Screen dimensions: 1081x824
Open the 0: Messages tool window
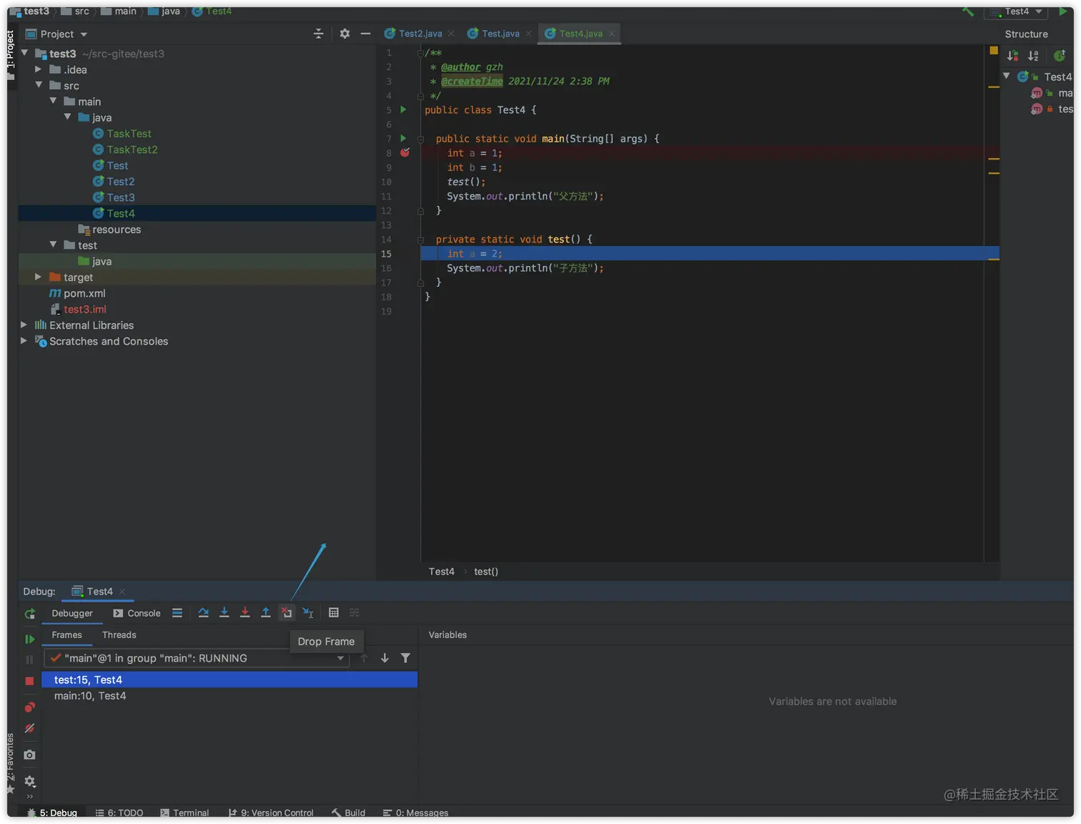(415, 813)
